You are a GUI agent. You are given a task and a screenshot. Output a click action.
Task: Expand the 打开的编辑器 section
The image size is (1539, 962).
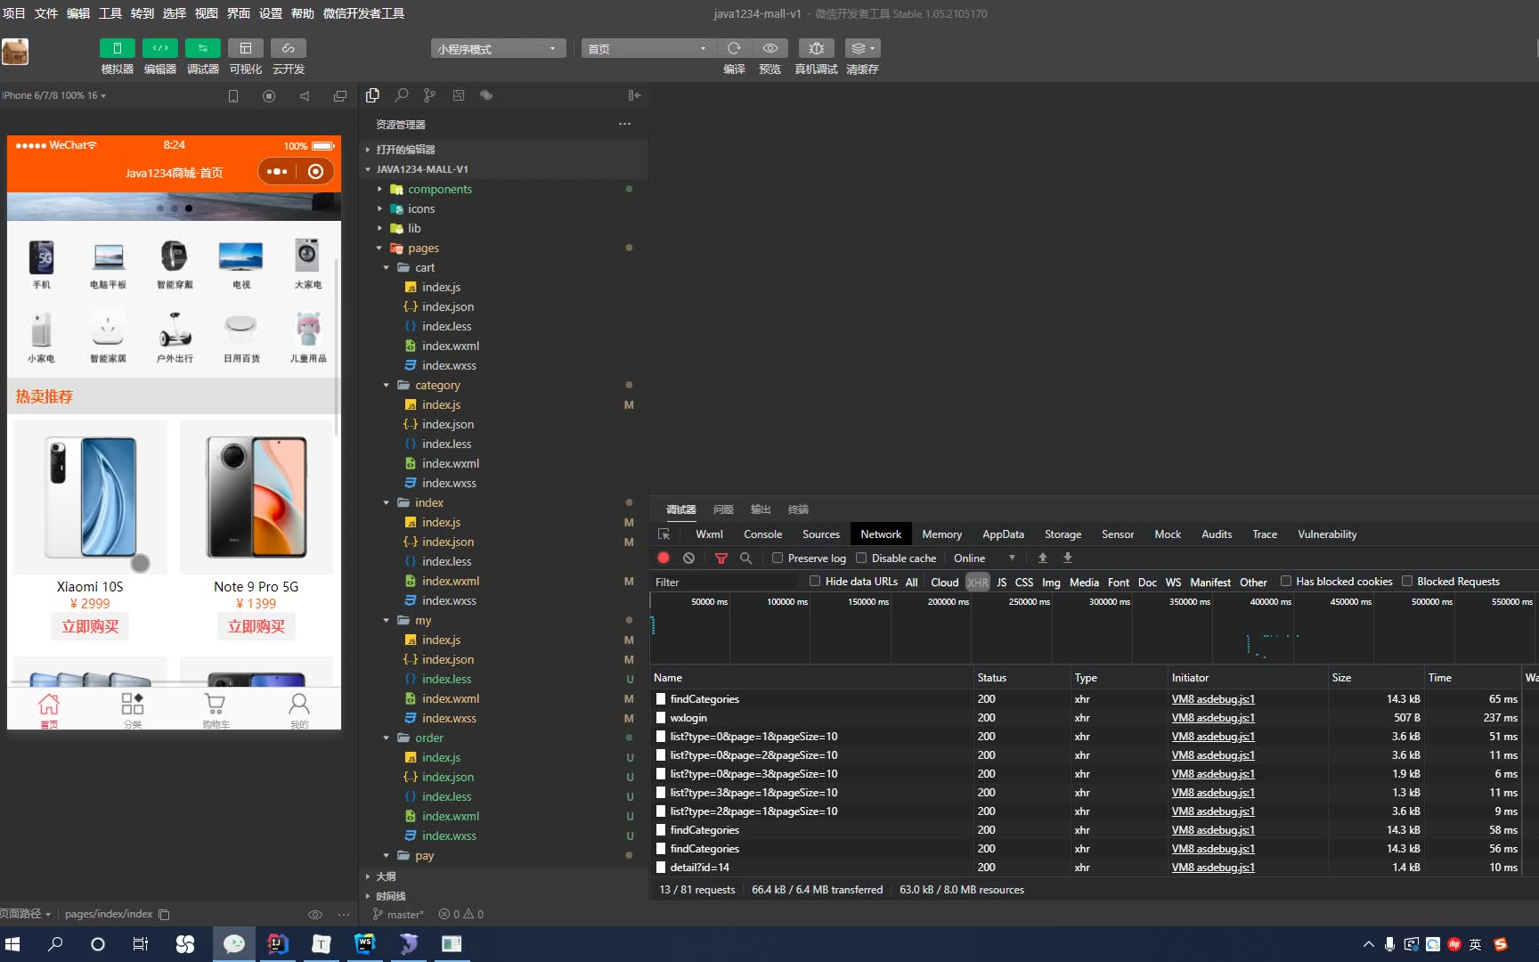(x=405, y=149)
